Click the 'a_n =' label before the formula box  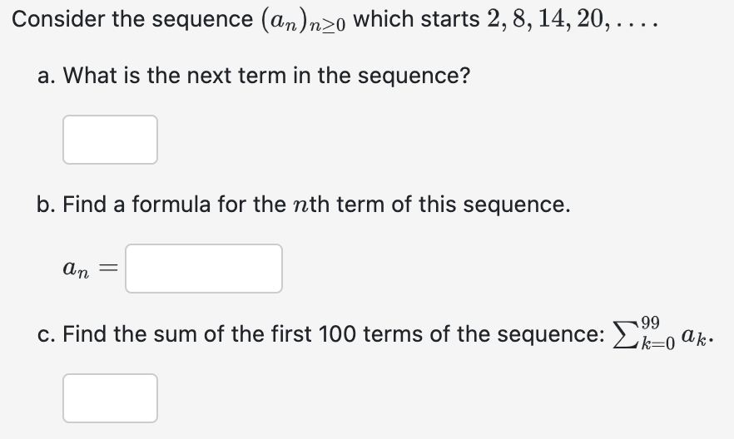[x=91, y=269]
